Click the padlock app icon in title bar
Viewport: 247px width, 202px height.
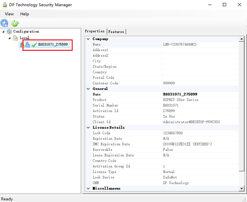(x=5, y=5)
